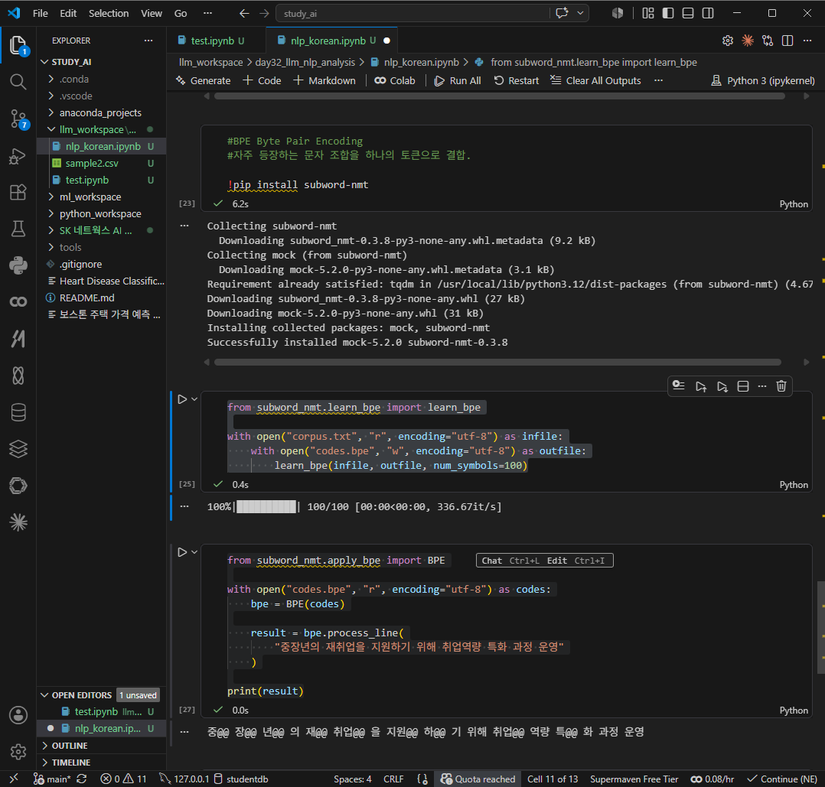This screenshot has height=787, width=825.
Task: Go forward with the navigation arrow
Action: (x=264, y=13)
